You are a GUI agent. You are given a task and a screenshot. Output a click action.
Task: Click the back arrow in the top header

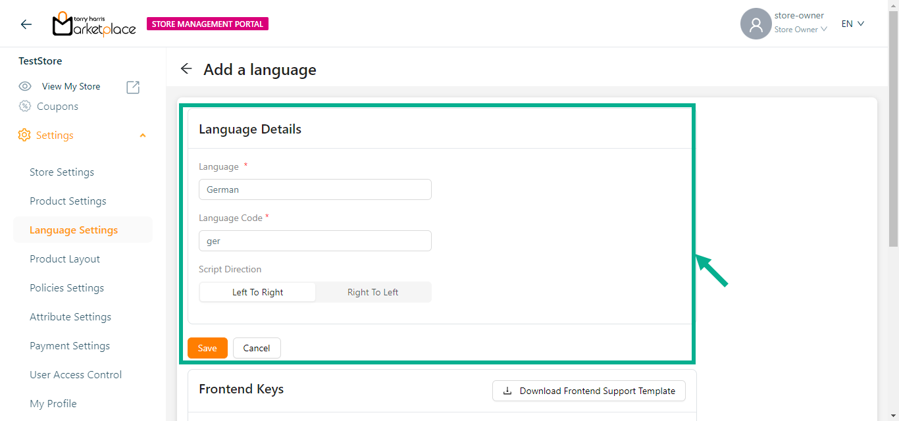pyautogui.click(x=26, y=24)
